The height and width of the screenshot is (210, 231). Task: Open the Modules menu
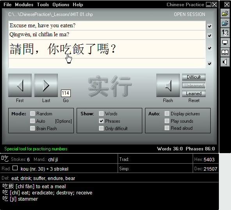click(24, 5)
